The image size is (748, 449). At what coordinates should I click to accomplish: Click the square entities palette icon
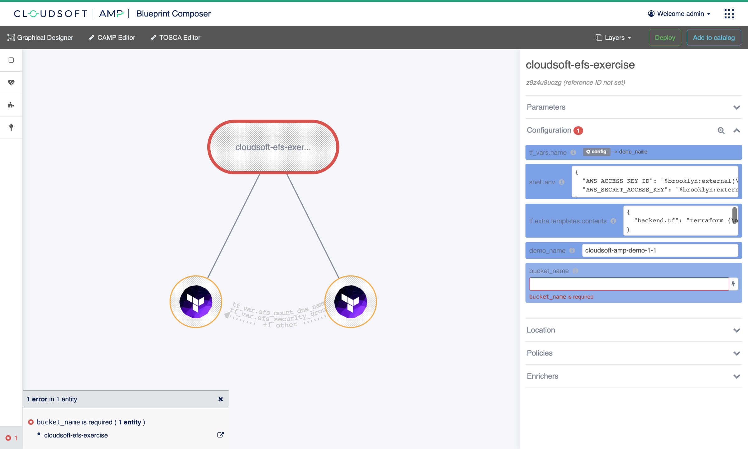click(11, 60)
